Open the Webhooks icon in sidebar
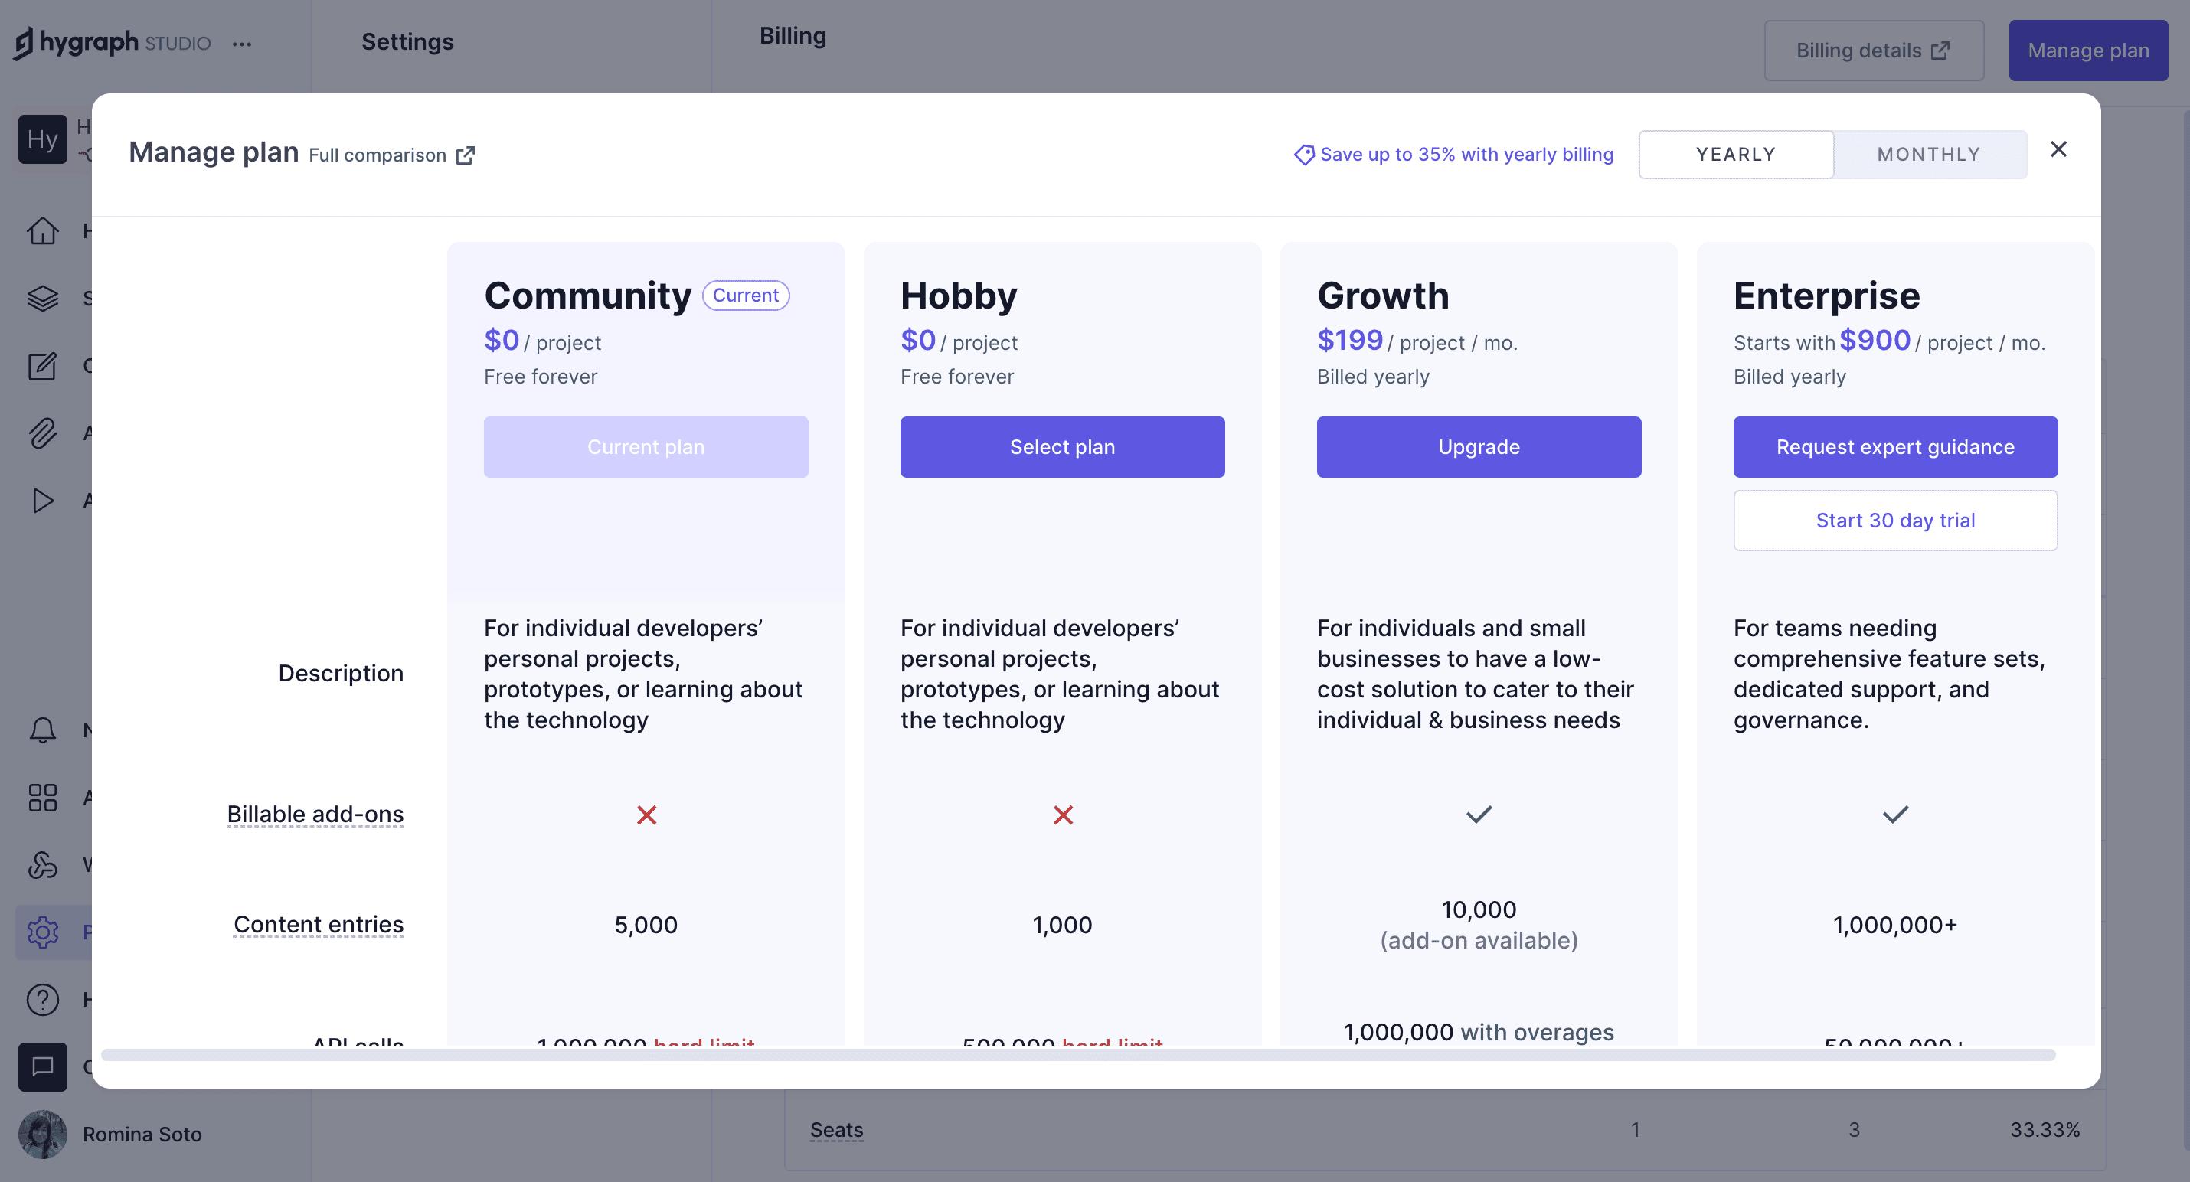This screenshot has width=2190, height=1182. 43,865
